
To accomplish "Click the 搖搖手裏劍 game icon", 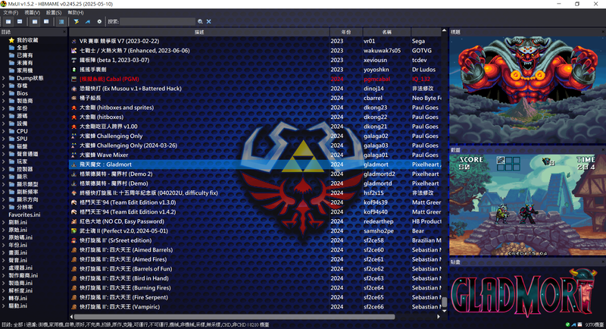I will pyautogui.click(x=73, y=70).
